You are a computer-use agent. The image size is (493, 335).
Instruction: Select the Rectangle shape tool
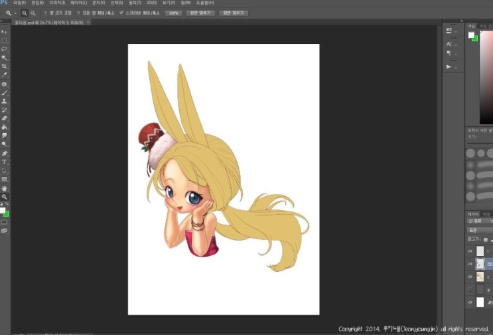coord(4,179)
